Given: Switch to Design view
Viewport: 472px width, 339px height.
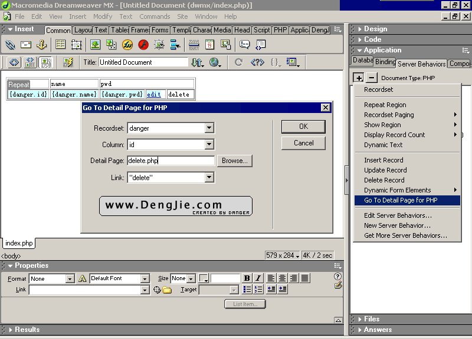Looking at the screenshot, I should point(46,62).
